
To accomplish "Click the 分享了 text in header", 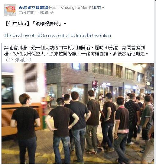I will (x=54, y=8).
